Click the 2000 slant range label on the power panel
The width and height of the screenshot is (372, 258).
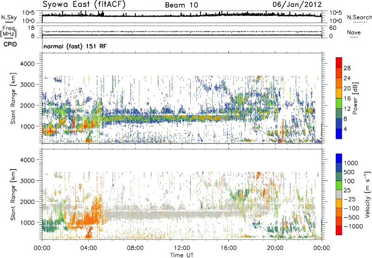(27, 105)
